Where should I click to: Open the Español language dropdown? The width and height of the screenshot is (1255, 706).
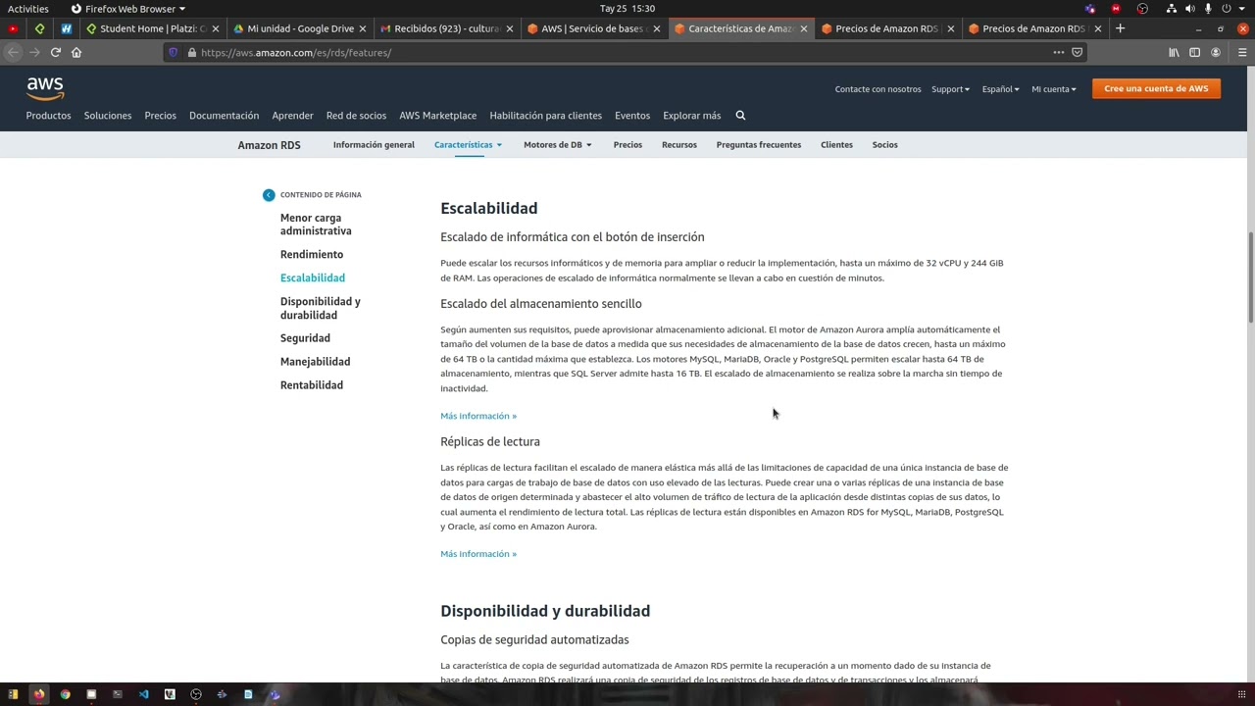pyautogui.click(x=1001, y=89)
